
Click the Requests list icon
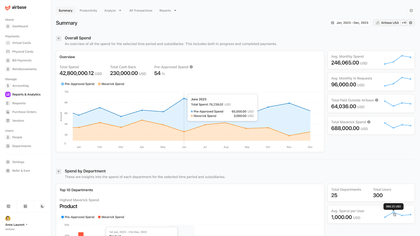(8, 103)
